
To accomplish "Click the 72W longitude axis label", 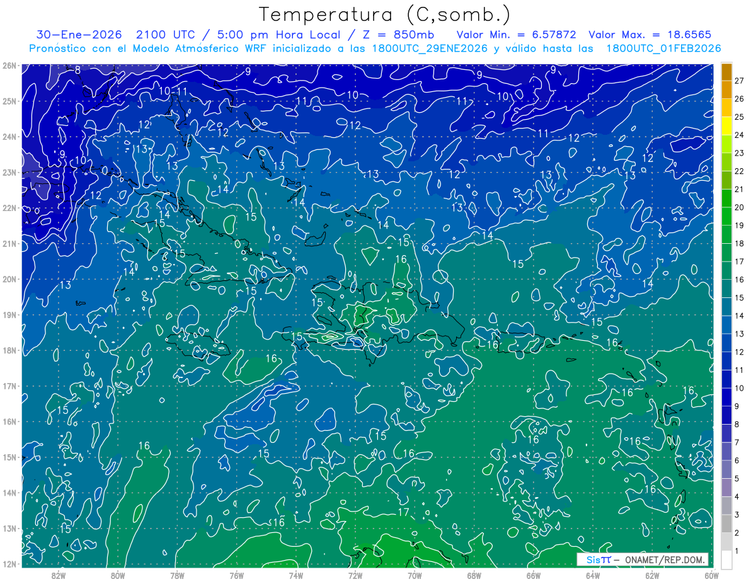I will coord(355,575).
